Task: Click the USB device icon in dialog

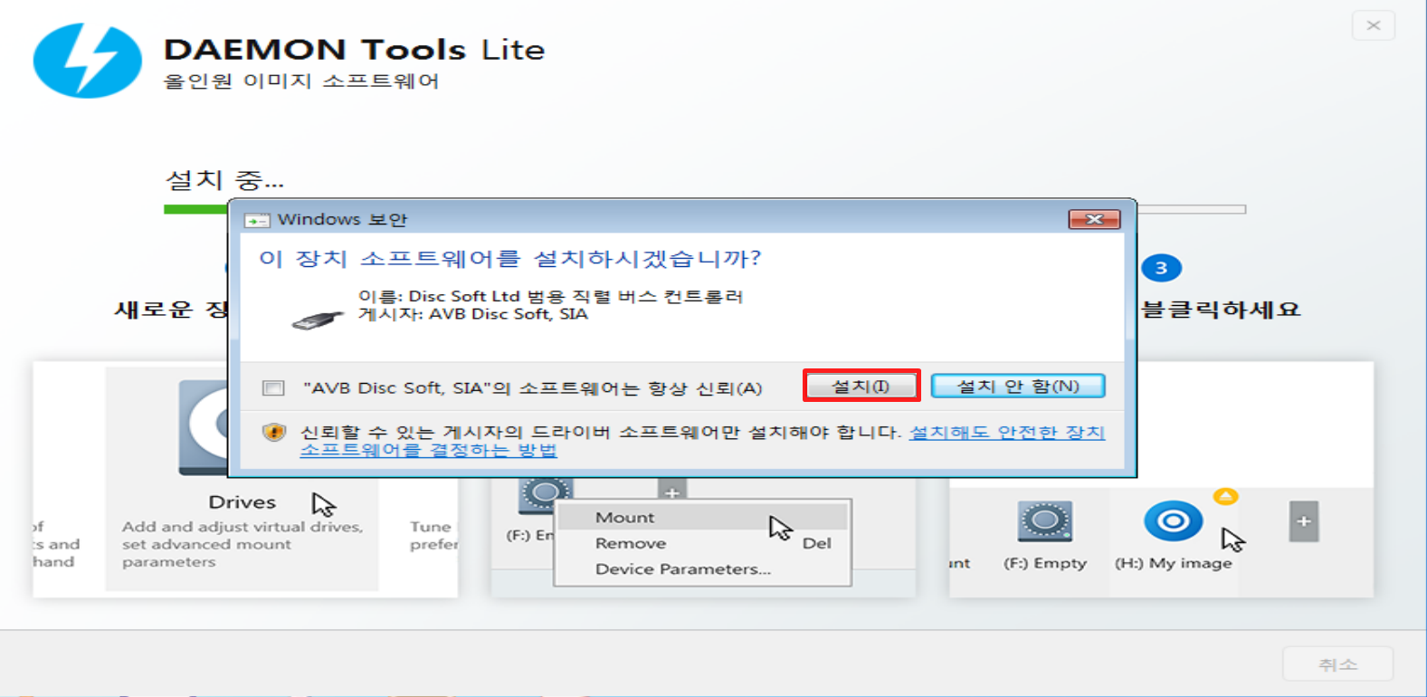Action: 318,320
